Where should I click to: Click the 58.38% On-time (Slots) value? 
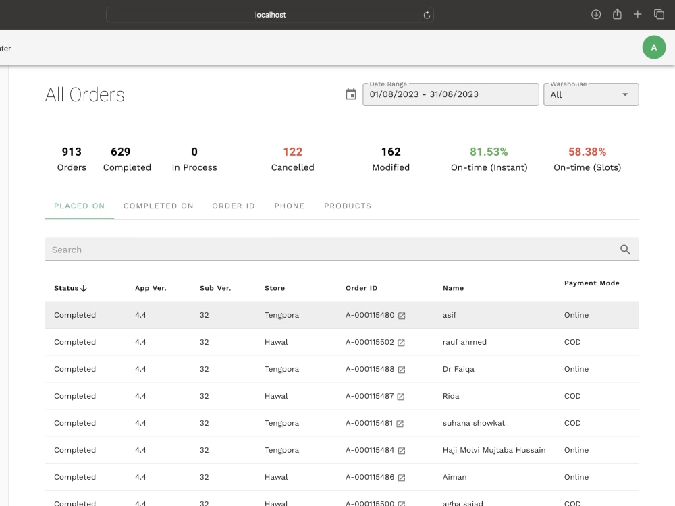(587, 152)
